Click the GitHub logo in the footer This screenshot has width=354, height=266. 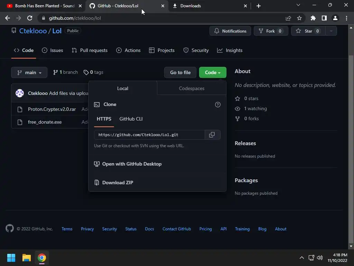tap(10, 229)
